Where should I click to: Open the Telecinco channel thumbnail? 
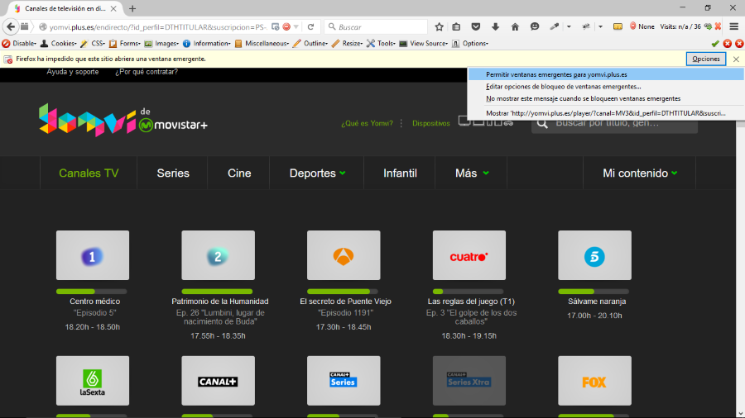pyautogui.click(x=595, y=255)
